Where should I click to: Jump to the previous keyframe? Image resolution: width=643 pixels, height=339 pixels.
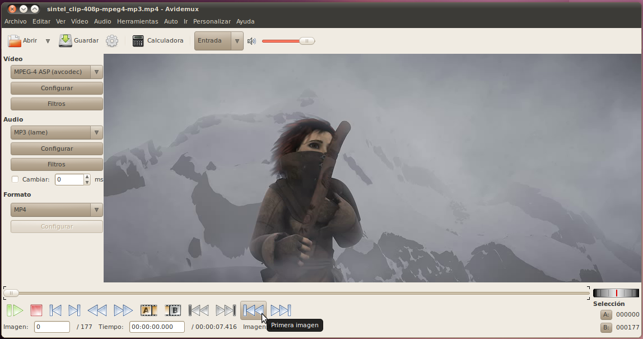[x=97, y=310]
